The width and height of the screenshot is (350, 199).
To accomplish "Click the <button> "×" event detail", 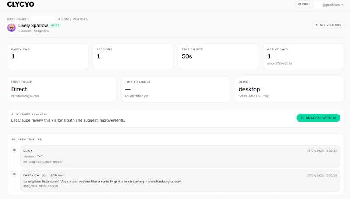I will 33,157.
